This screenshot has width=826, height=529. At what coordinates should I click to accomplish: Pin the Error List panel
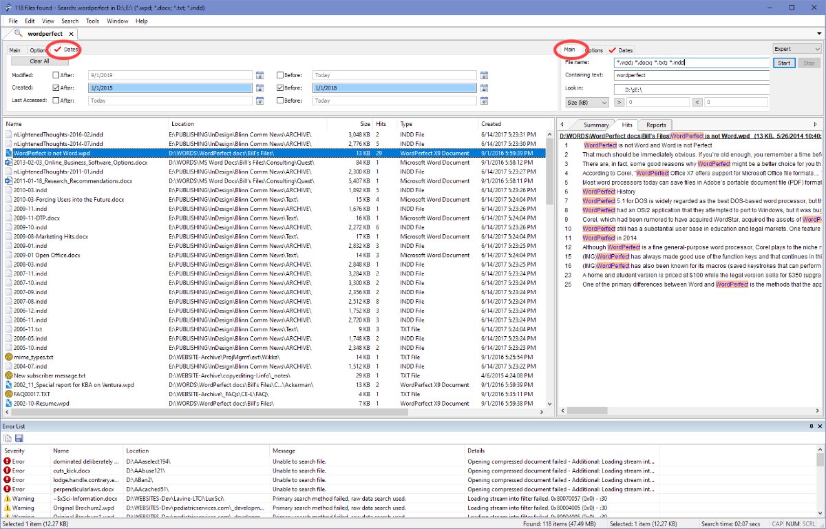coord(811,427)
